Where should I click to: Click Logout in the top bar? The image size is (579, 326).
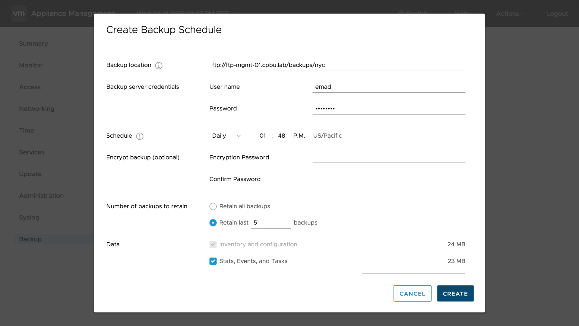click(x=556, y=14)
